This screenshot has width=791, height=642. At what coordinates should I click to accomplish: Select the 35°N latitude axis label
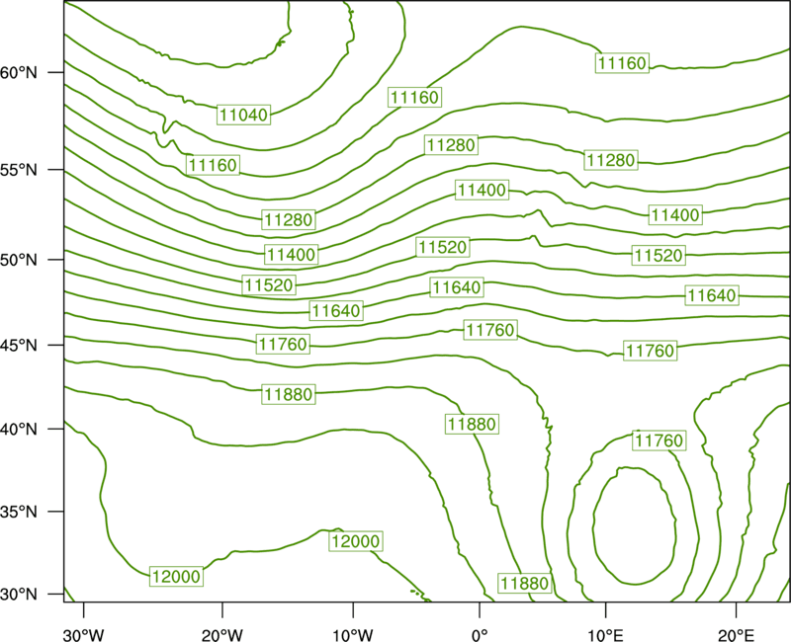click(x=19, y=512)
